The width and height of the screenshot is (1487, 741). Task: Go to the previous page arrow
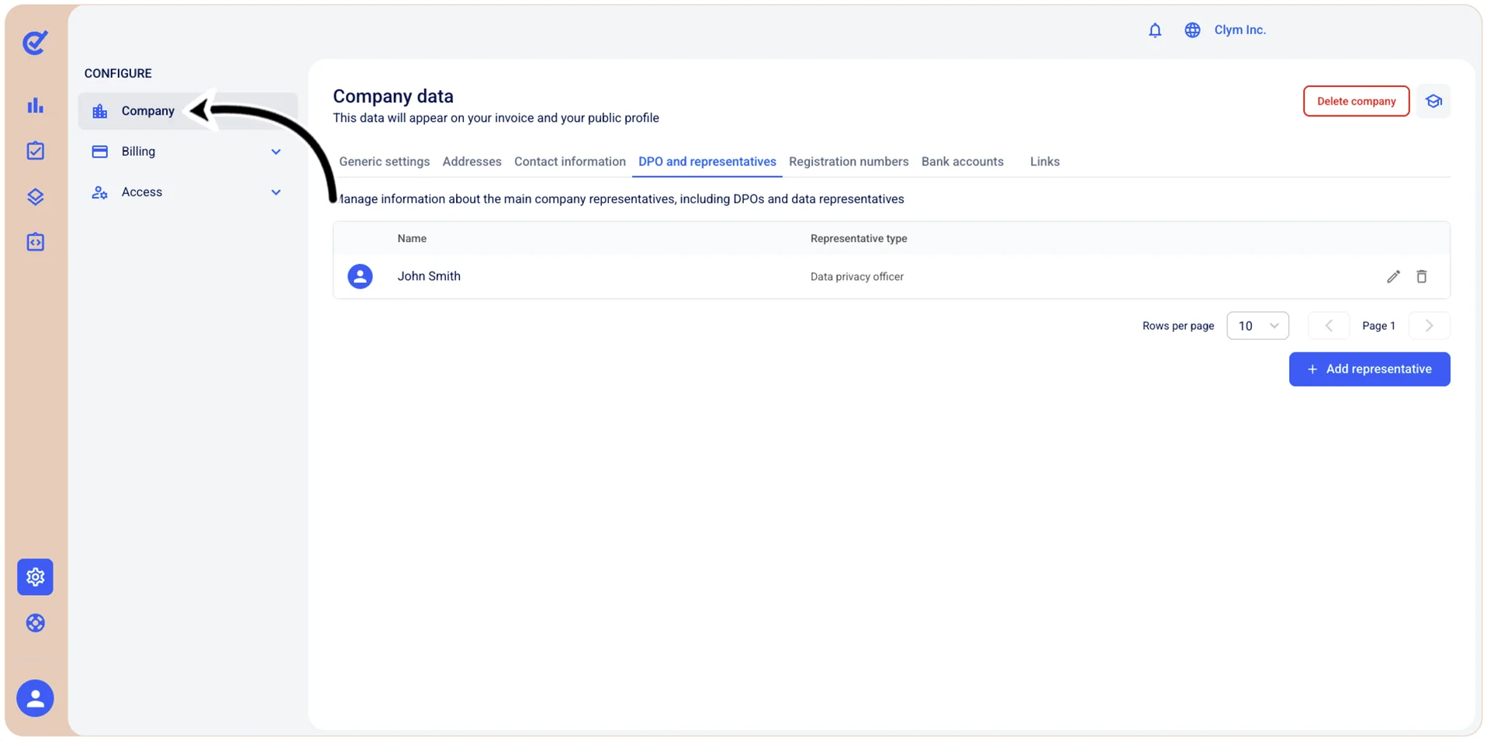pyautogui.click(x=1328, y=326)
